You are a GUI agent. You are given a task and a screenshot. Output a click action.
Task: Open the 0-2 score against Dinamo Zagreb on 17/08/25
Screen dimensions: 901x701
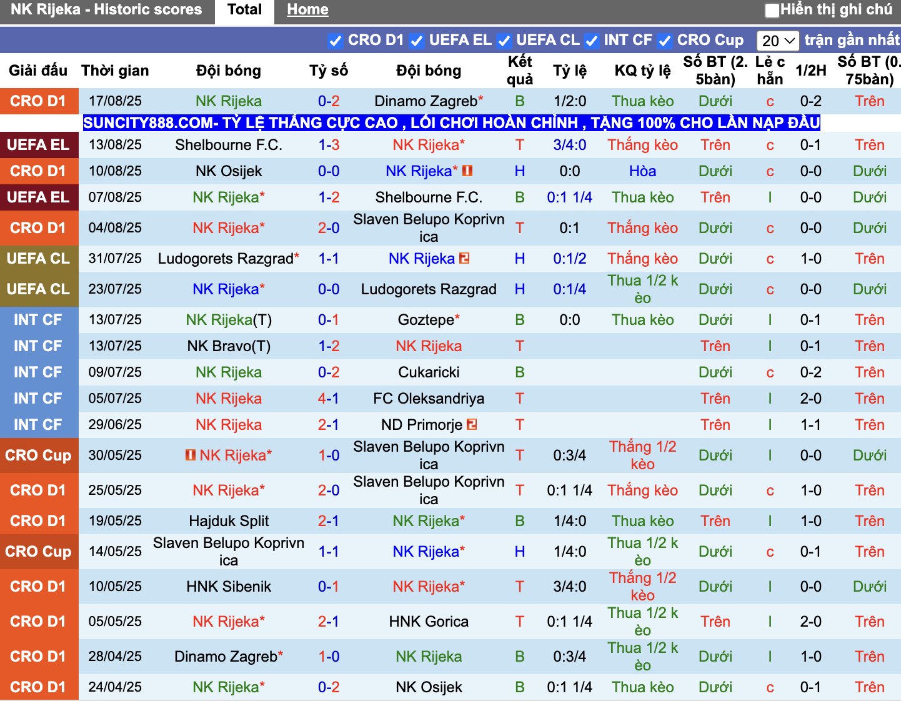(329, 101)
